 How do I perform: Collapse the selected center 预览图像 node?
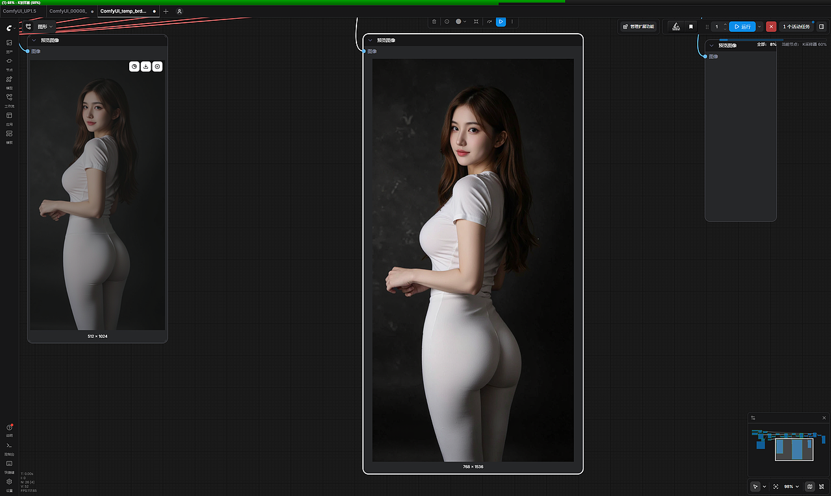370,40
